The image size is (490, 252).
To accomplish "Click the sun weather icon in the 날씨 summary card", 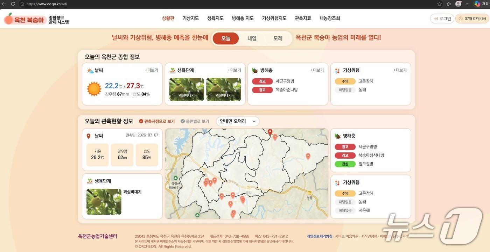I will coord(94,89).
